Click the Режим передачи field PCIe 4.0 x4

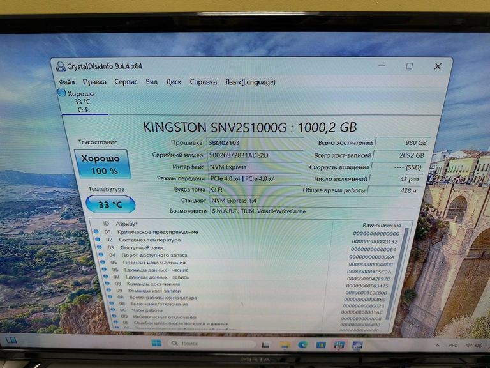[x=255, y=178]
